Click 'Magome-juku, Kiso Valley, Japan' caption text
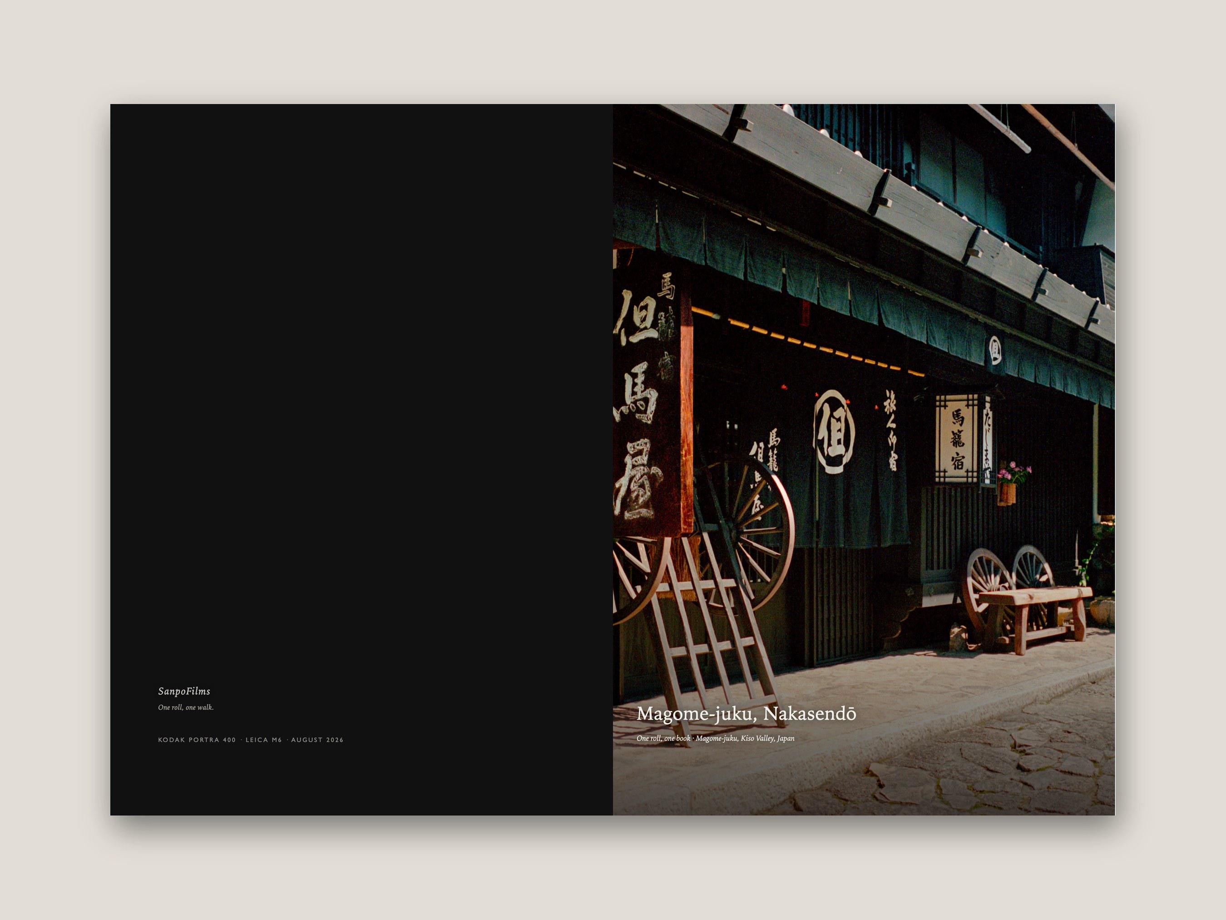 745,738
